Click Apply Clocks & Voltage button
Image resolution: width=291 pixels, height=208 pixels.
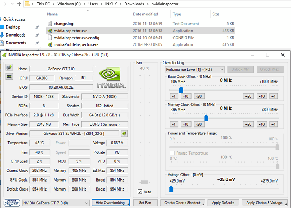[264, 203]
